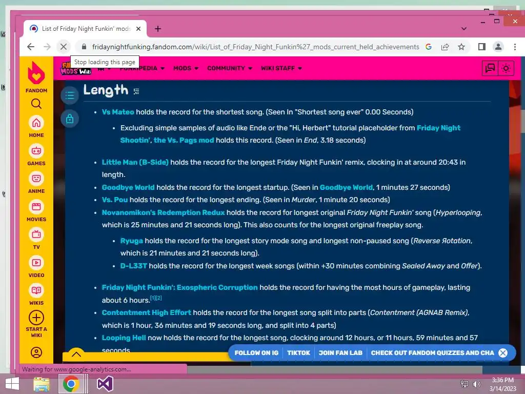Expand the tab search chevron
The width and height of the screenshot is (525, 394).
pos(463,29)
